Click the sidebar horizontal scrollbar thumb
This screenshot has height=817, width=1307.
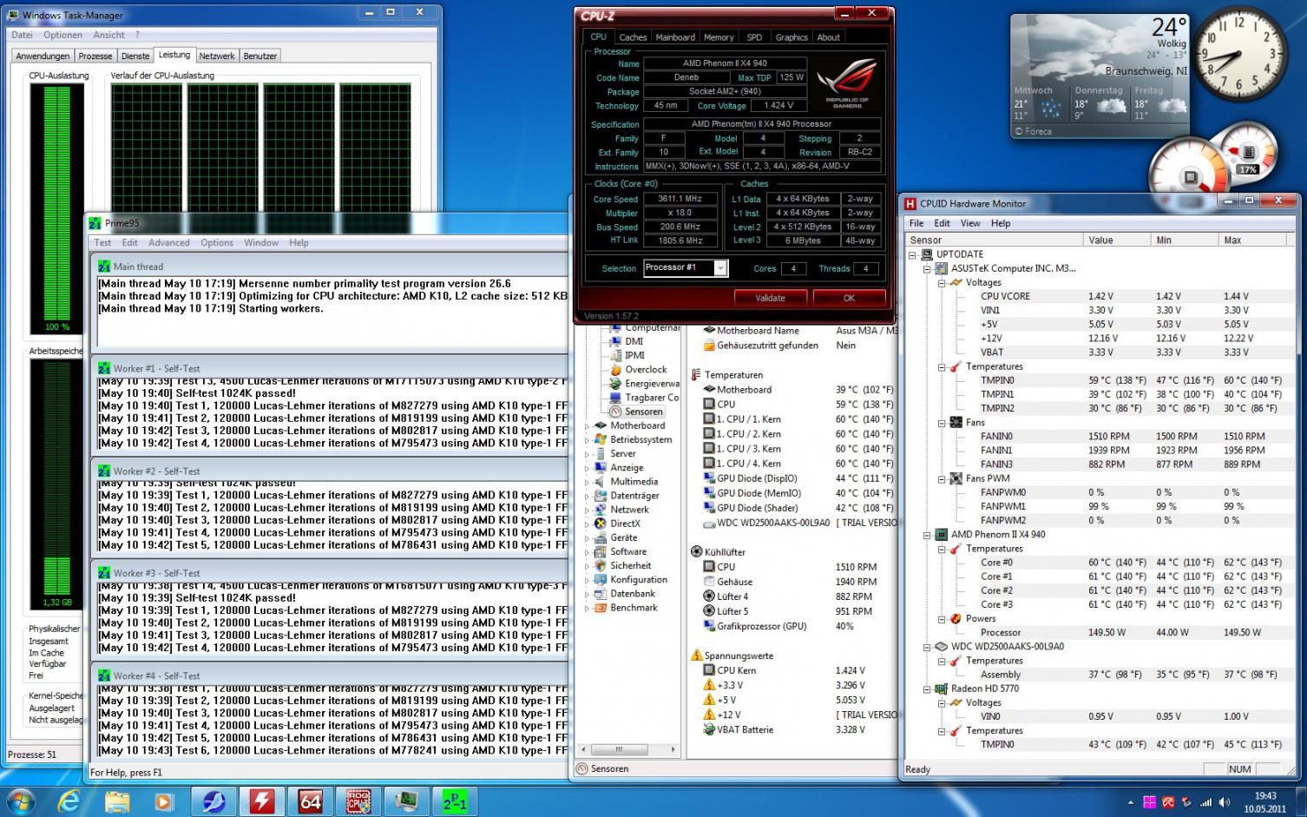[619, 749]
